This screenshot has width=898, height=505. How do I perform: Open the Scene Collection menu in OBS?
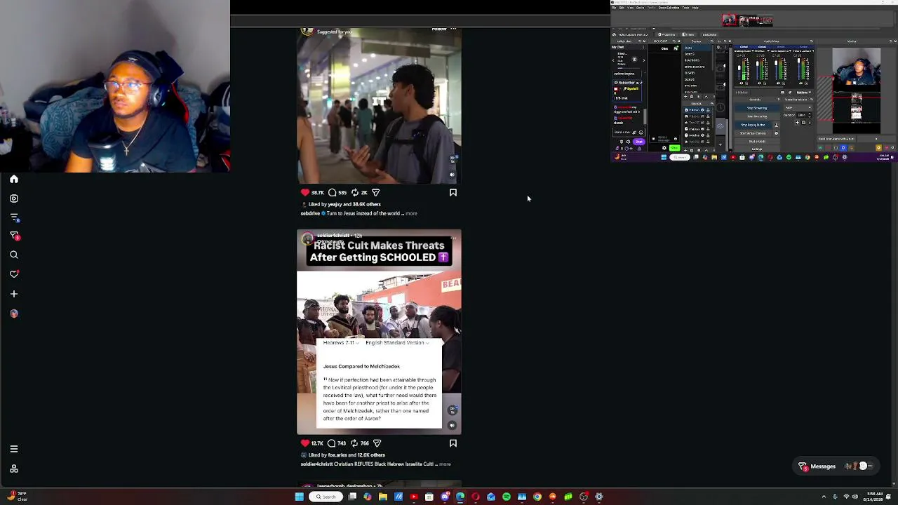[670, 8]
